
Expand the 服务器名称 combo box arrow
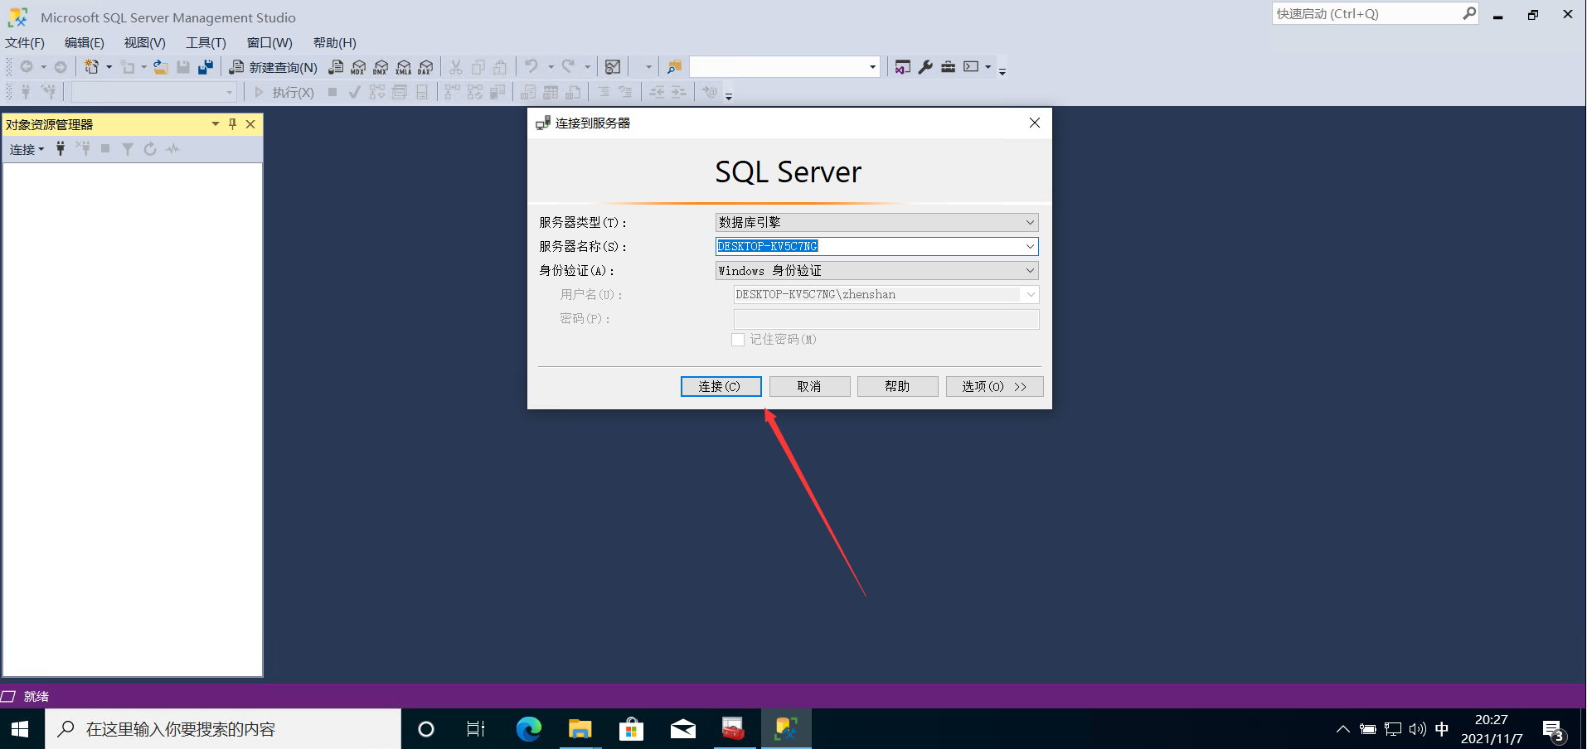click(1030, 246)
